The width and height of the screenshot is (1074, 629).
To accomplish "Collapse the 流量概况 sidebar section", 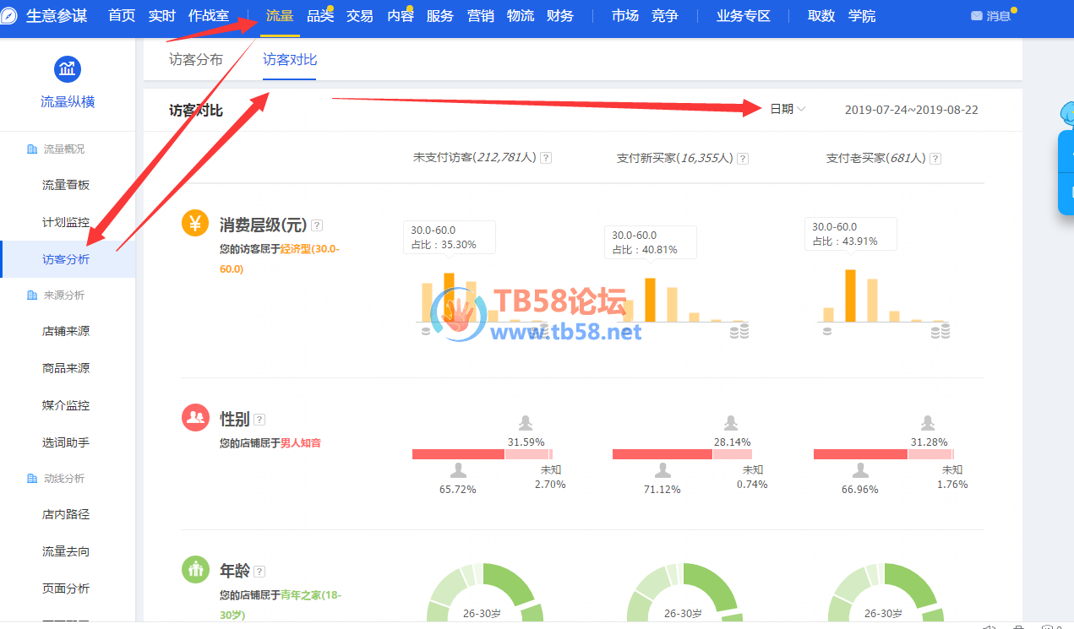I will click(x=63, y=149).
